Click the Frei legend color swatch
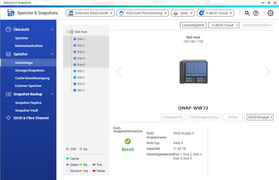 point(94,165)
